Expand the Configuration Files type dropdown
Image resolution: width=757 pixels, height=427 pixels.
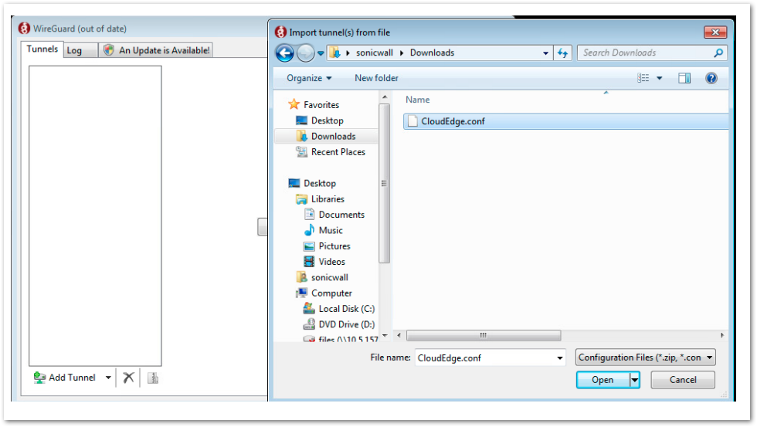pos(709,358)
